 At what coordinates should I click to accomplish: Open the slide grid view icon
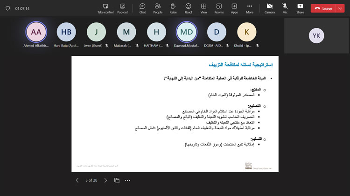117,180
